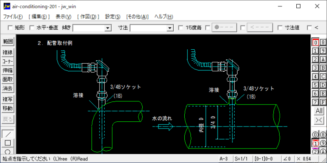Select layer D button
327x163 pixels.
(323, 85)
